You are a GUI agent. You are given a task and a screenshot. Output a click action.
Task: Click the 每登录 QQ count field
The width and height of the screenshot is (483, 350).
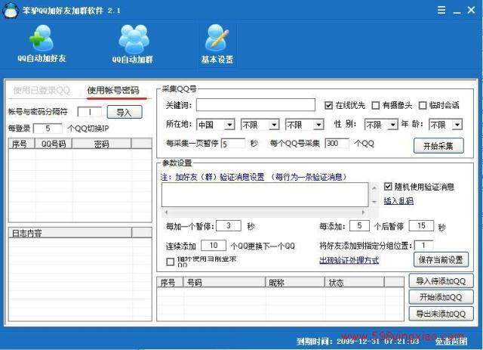point(48,128)
